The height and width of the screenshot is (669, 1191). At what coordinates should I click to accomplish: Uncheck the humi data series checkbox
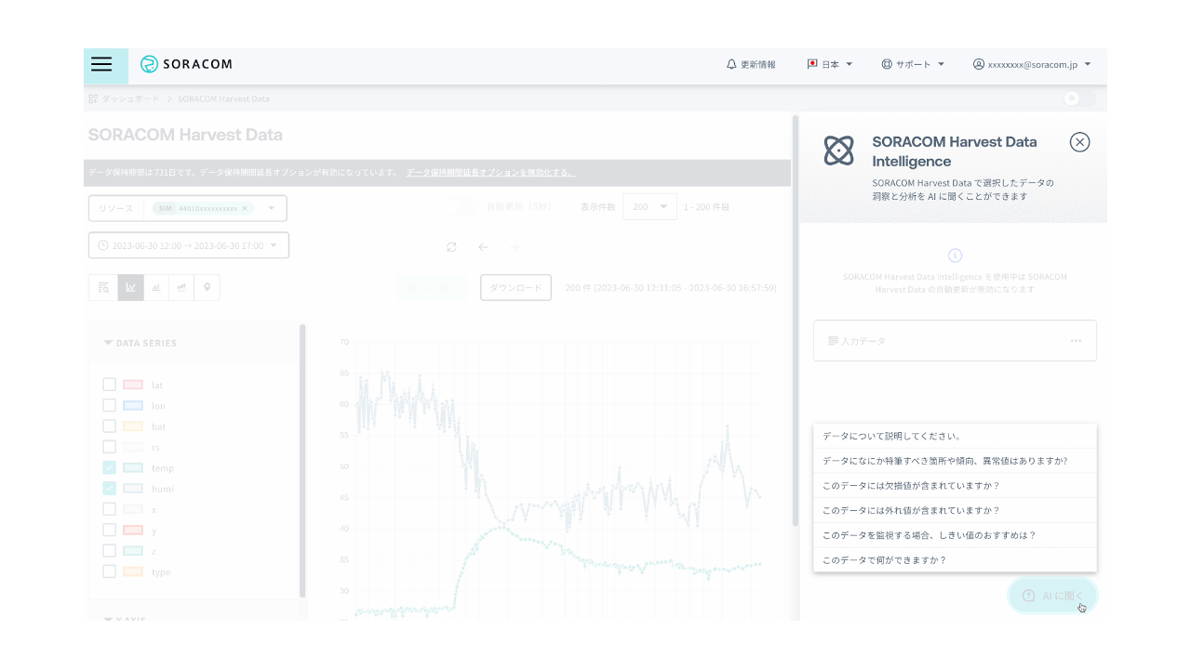coord(110,489)
